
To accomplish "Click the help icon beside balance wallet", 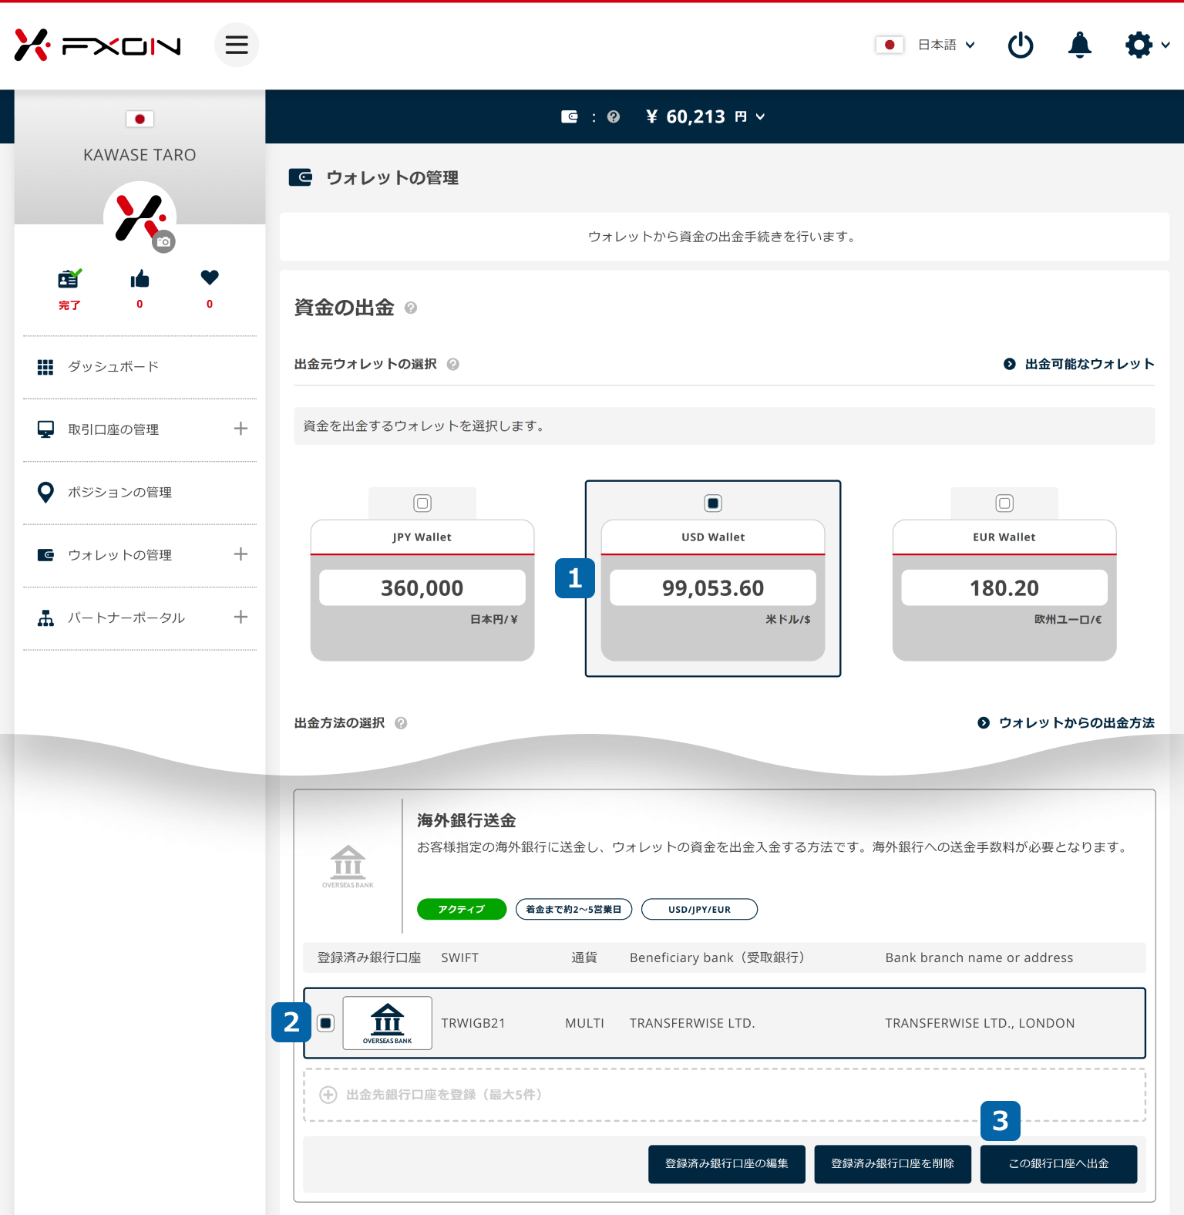I will click(x=614, y=116).
